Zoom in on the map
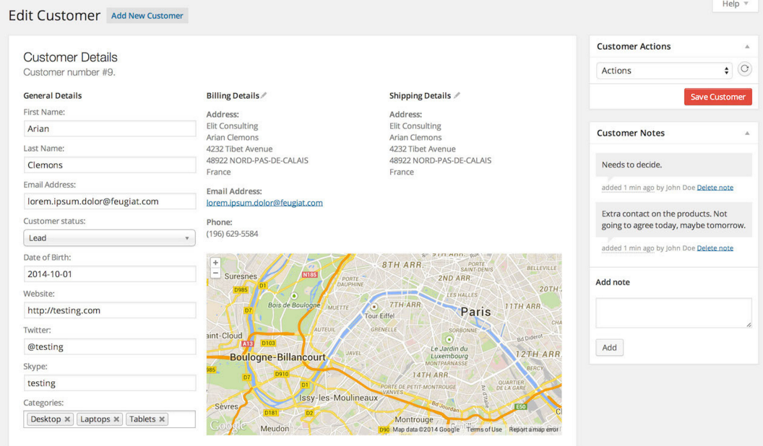763x446 pixels. point(215,263)
